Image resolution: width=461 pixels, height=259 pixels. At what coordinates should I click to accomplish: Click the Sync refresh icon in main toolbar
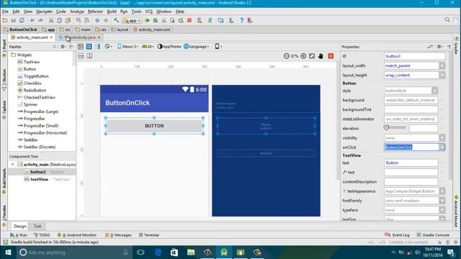click(x=22, y=20)
